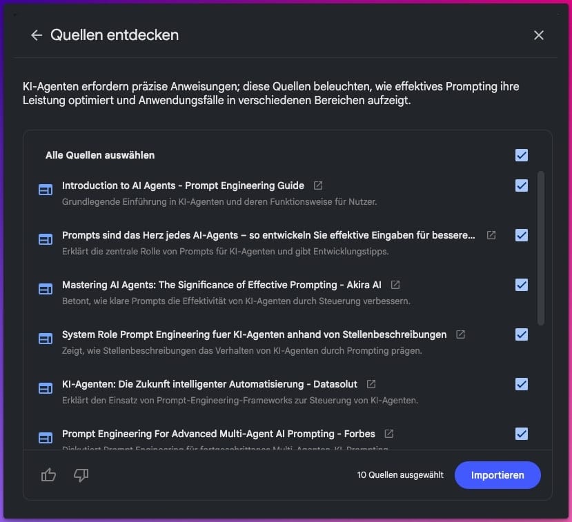
Task: Open external link for Prompts sind das Herz
Action: tap(491, 235)
